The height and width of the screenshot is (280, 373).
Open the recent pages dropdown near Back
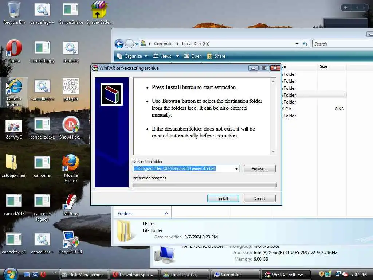point(137,44)
